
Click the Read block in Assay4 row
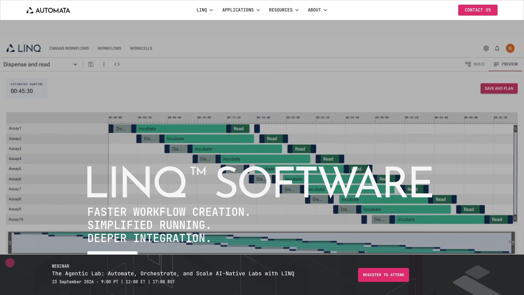coord(329,159)
